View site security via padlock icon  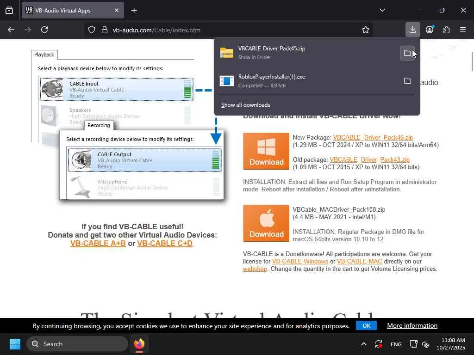105,30
